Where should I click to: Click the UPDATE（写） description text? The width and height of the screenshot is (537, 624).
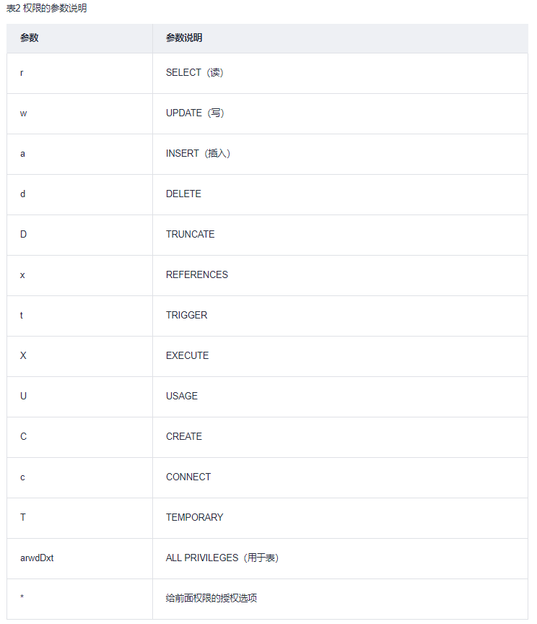(195, 113)
